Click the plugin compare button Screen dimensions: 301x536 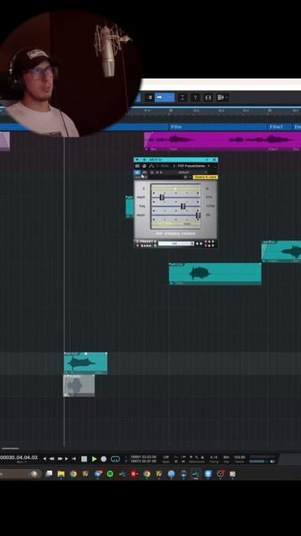pyautogui.click(x=145, y=173)
